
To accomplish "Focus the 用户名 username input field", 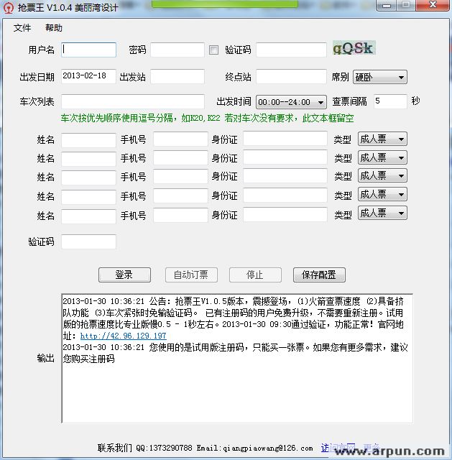I will tap(88, 50).
